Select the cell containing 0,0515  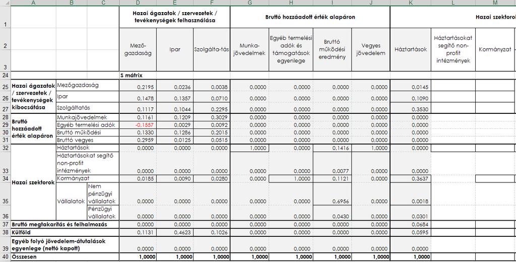click(212, 140)
